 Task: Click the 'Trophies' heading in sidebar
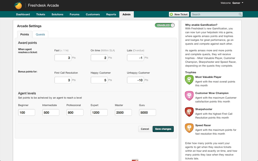tap(191, 72)
